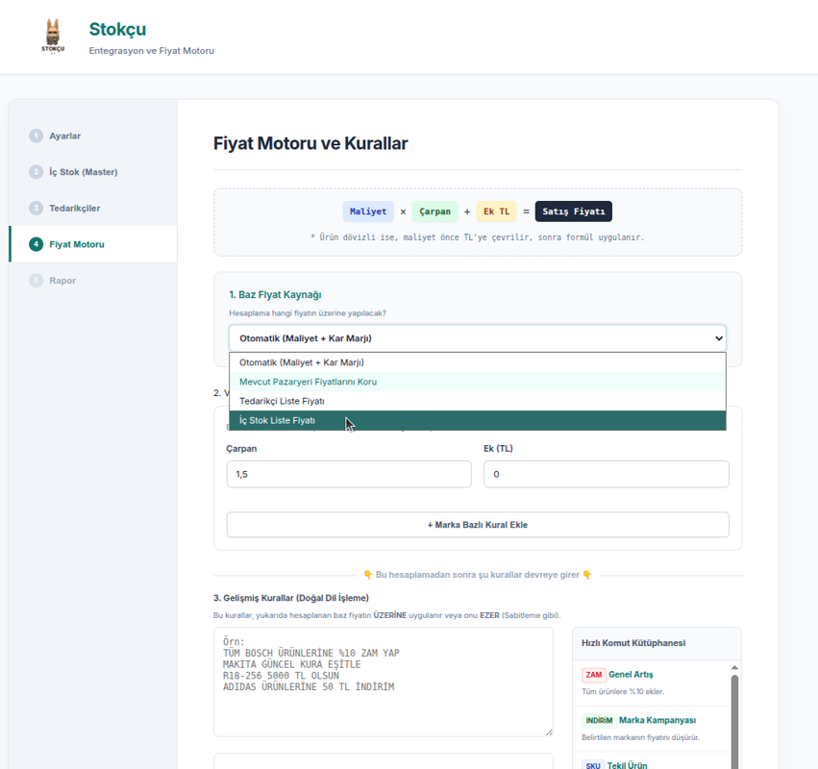818x769 pixels.
Task: Click step 1 circle beside Ayarlar
Action: tap(36, 136)
